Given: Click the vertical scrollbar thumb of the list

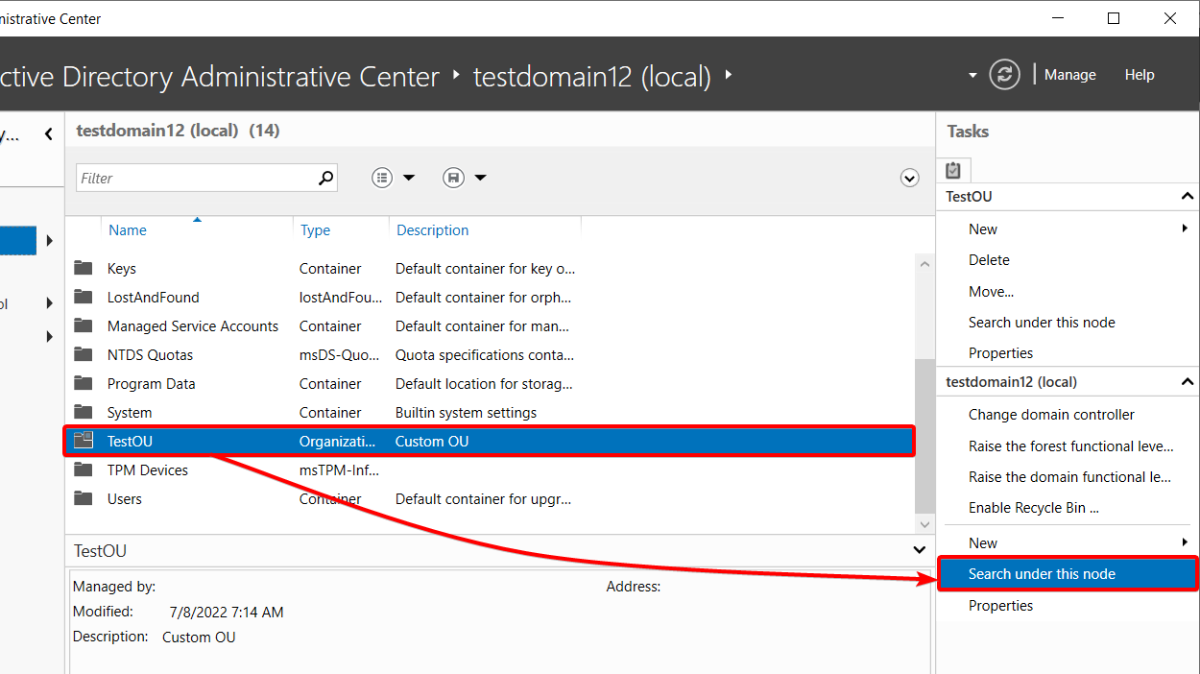Looking at the screenshot, I should click(924, 437).
